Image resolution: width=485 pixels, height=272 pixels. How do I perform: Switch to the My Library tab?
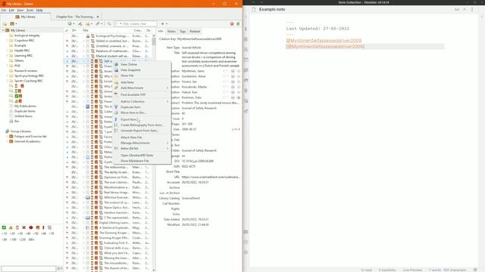coord(25,17)
